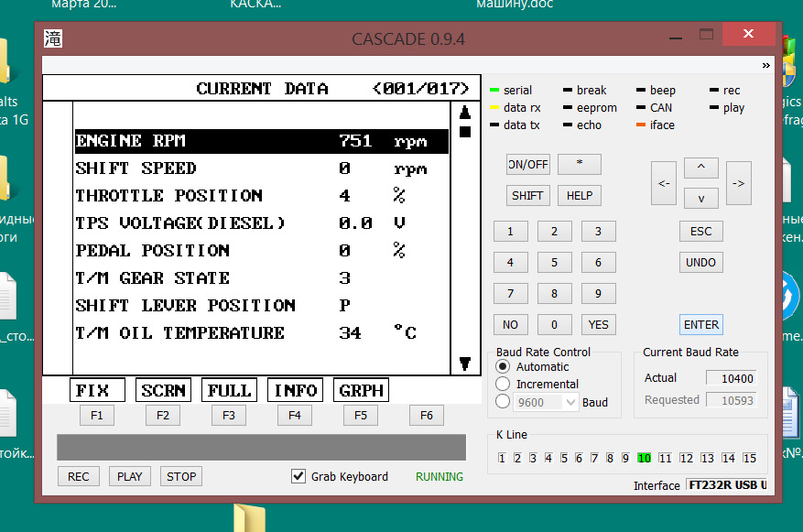
Task: Select K Line 15
Action: pos(750,458)
